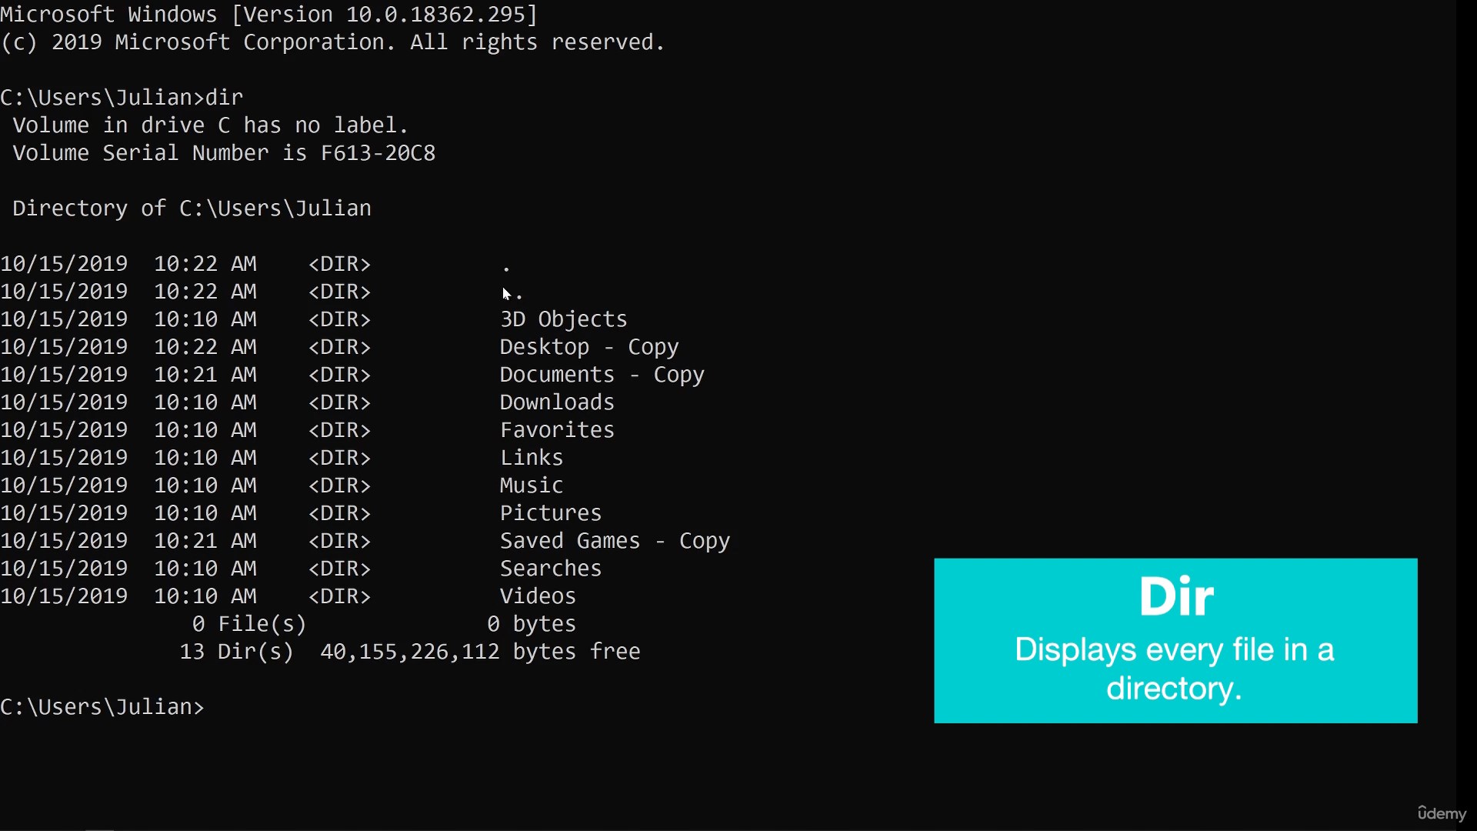Viewport: 1477px width, 831px height.
Task: Click the "Favorites" directory name
Action: tap(557, 430)
